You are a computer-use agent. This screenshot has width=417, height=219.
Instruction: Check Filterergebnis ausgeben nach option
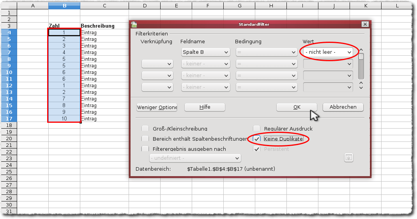pos(145,149)
